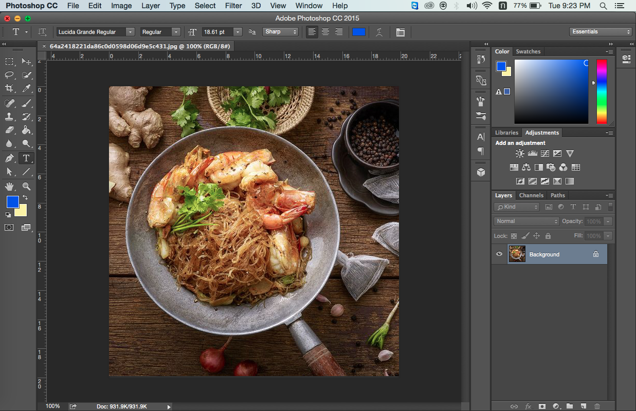This screenshot has height=411, width=636.
Task: Toggle lock position
Action: point(536,236)
